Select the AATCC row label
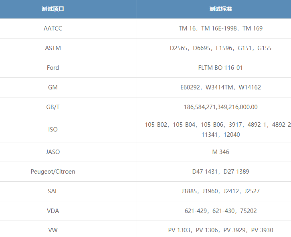 click(x=53, y=28)
